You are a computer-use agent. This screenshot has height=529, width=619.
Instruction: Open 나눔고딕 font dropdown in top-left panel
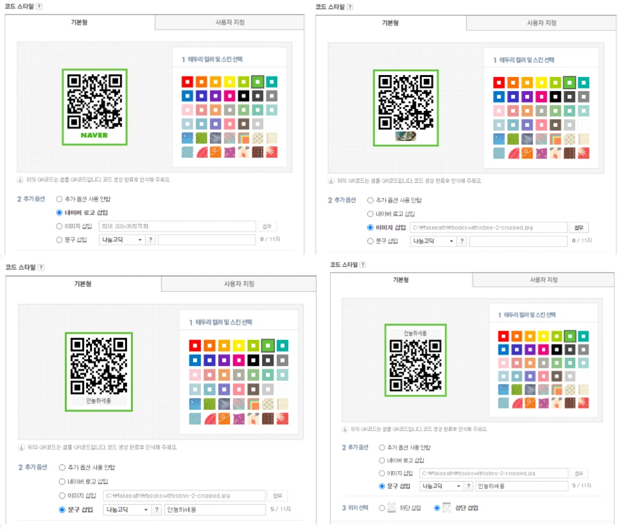[x=122, y=239]
